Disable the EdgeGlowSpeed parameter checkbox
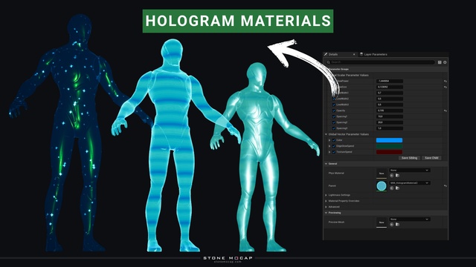The height and width of the screenshot is (267, 476). (x=334, y=146)
